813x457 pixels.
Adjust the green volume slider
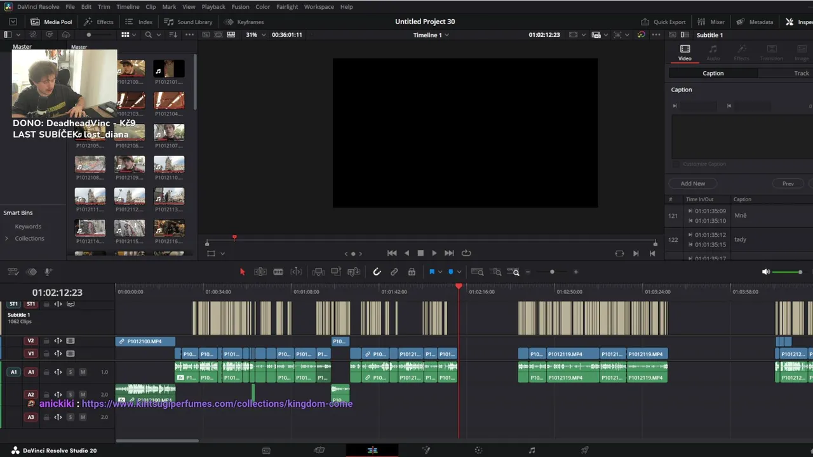point(788,272)
